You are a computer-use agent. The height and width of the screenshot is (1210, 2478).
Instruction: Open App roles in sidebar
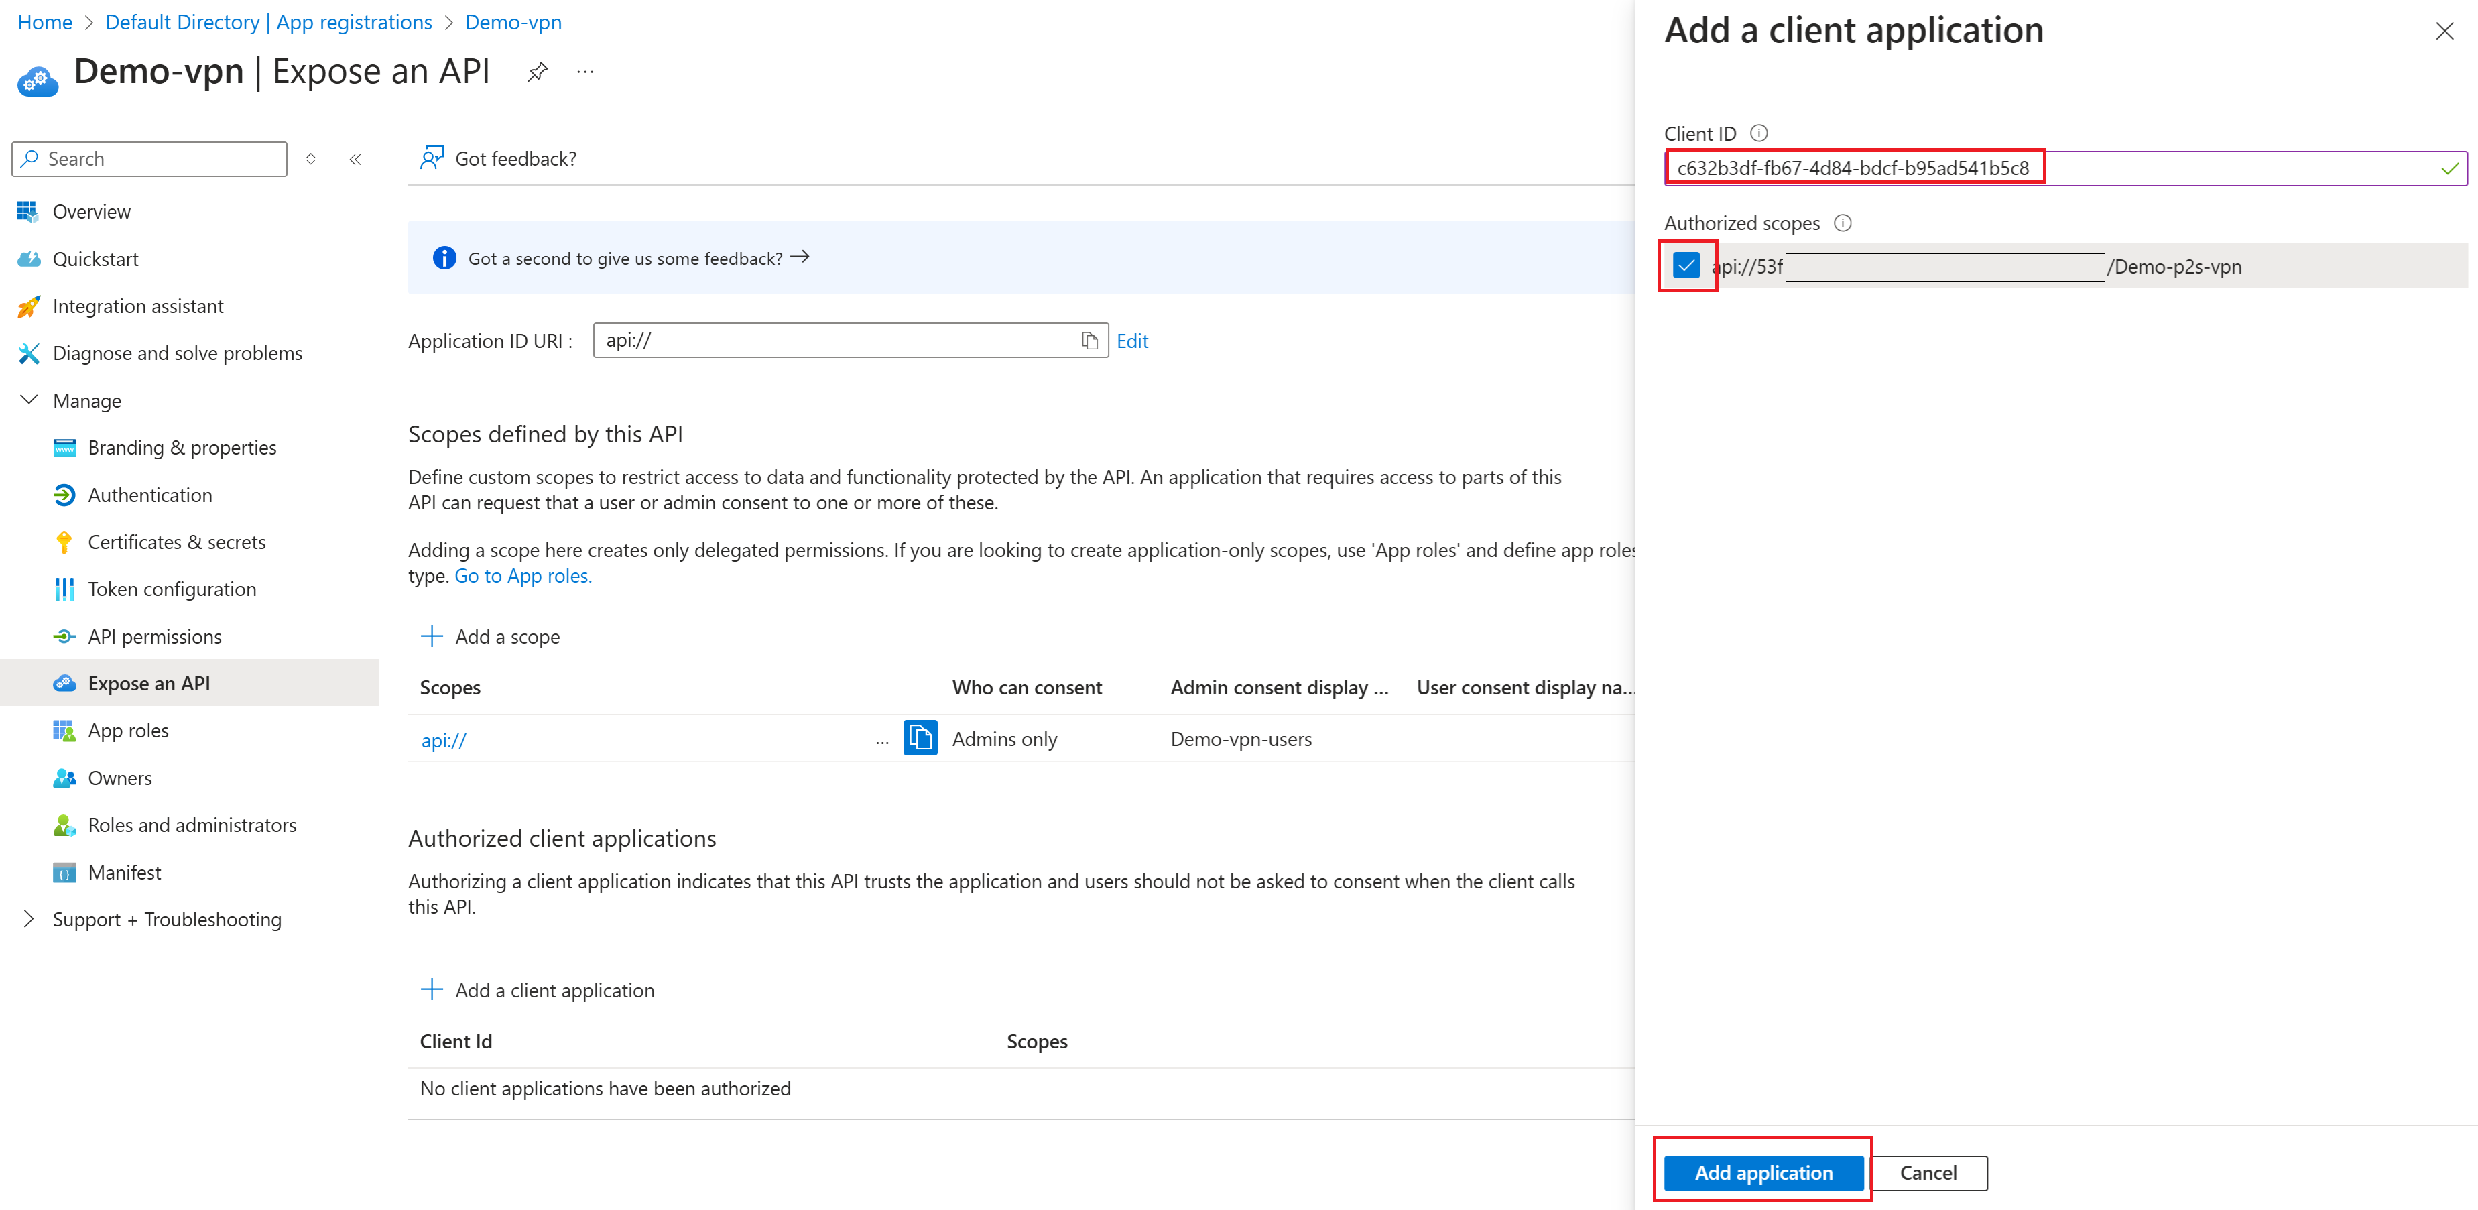pyautogui.click(x=128, y=730)
